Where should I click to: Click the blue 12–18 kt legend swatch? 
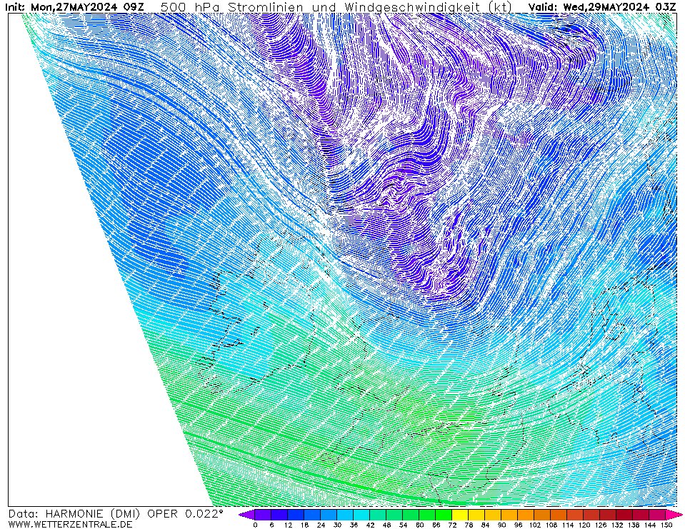[296, 515]
